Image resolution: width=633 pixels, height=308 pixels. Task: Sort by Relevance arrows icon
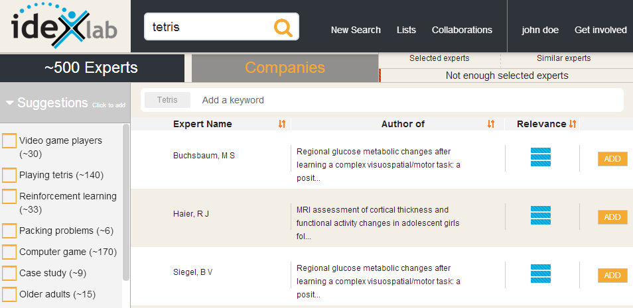point(573,124)
